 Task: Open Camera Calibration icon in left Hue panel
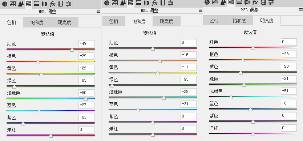coord(61,4)
